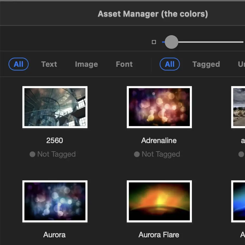This screenshot has width=245, height=245.
Task: Click the blue thumbnail in bottom row
Action: [238, 201]
